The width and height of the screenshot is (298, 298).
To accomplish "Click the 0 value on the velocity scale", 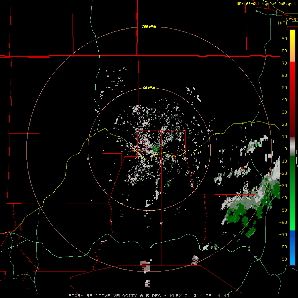I will coord(286,149).
